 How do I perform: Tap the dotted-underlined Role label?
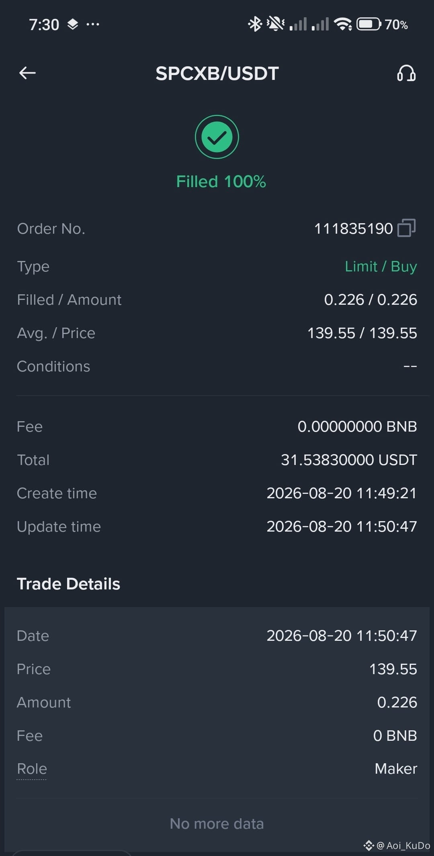(x=32, y=769)
